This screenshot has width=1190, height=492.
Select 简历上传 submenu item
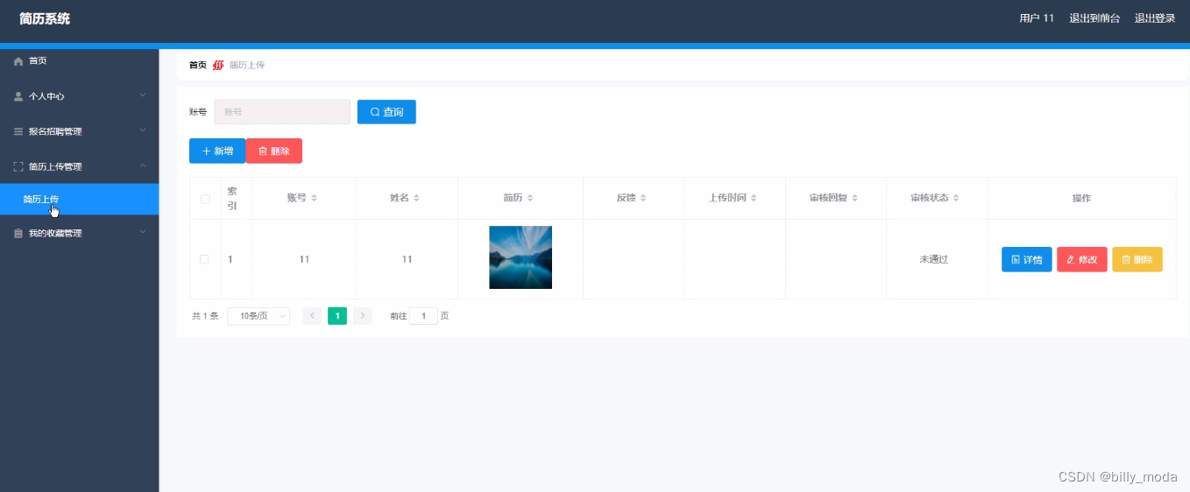click(79, 200)
